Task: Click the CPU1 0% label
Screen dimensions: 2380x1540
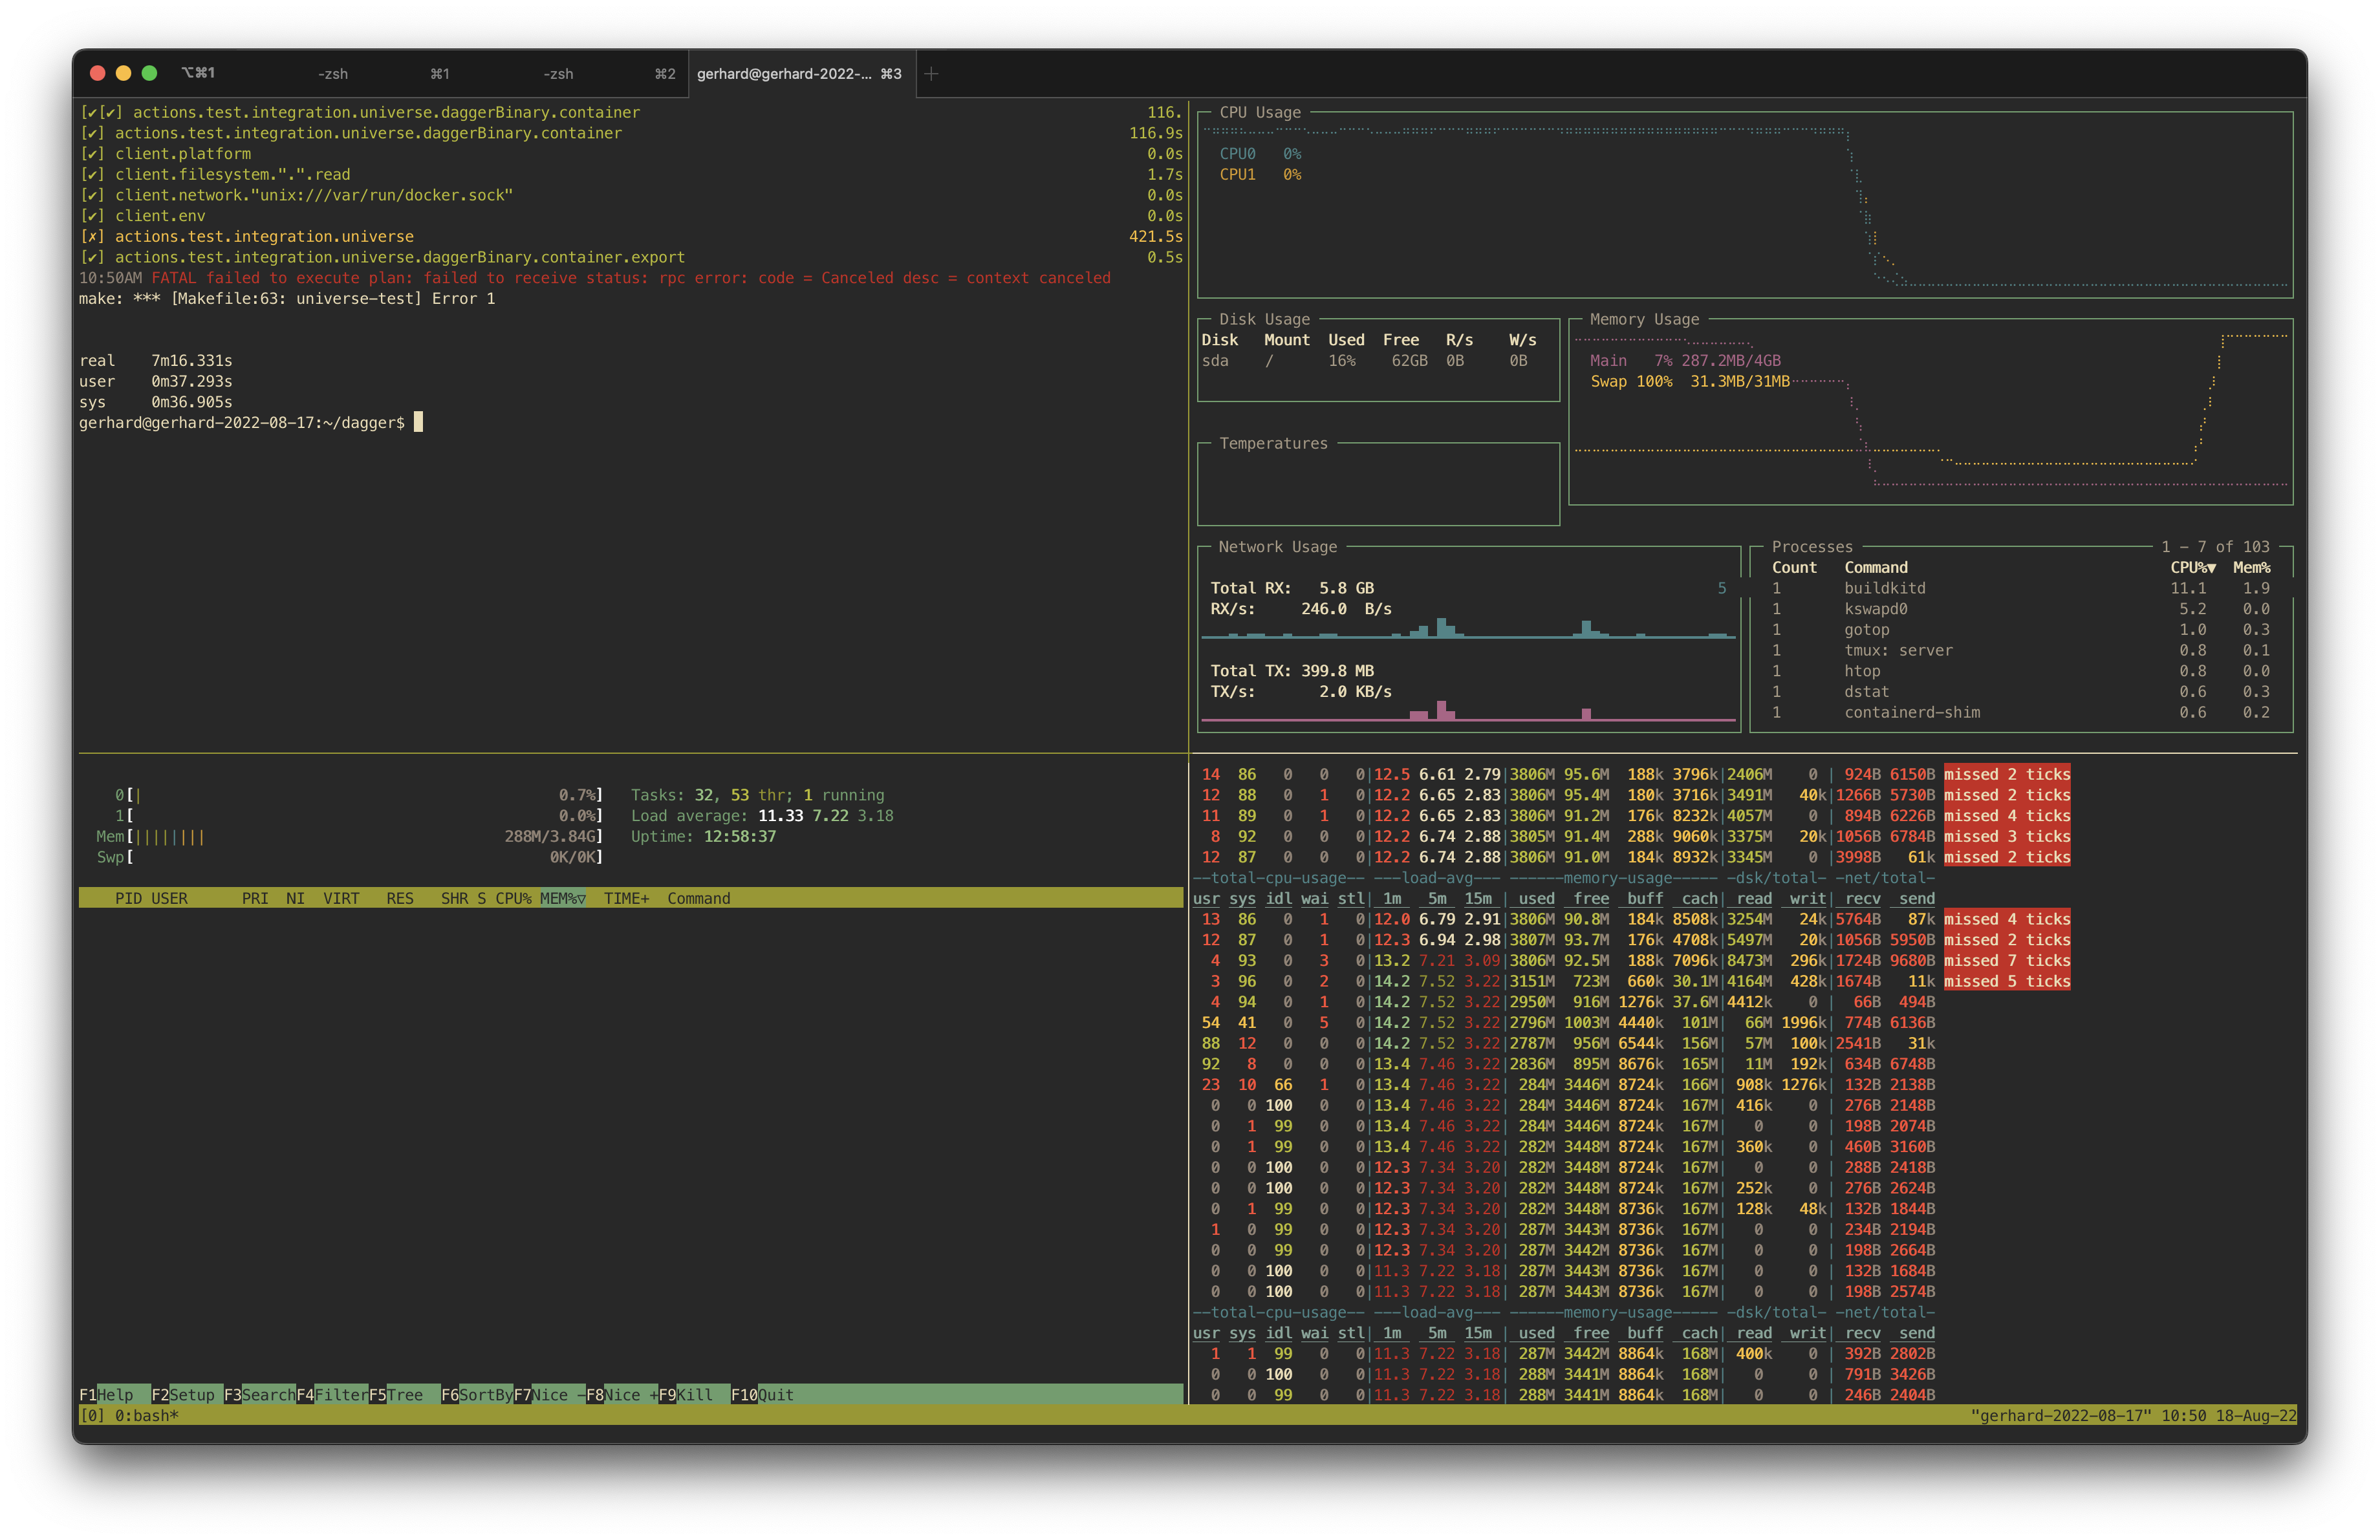Action: (x=1260, y=174)
